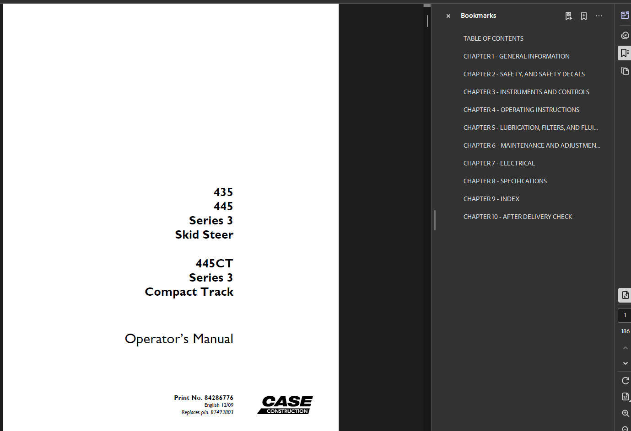Open the Bookmarks options three-dots menu
The height and width of the screenshot is (431, 631).
pos(599,16)
